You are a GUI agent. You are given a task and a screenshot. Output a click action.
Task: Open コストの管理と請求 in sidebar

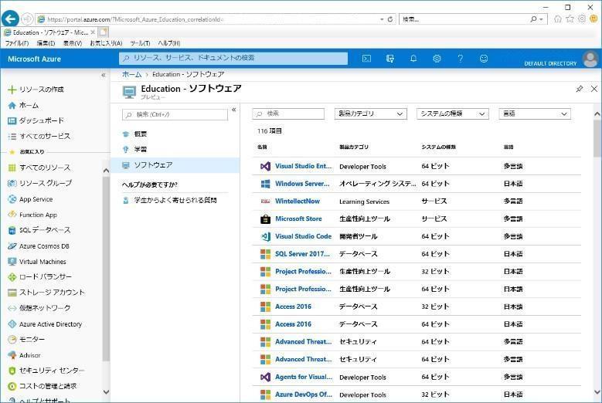tap(43, 386)
